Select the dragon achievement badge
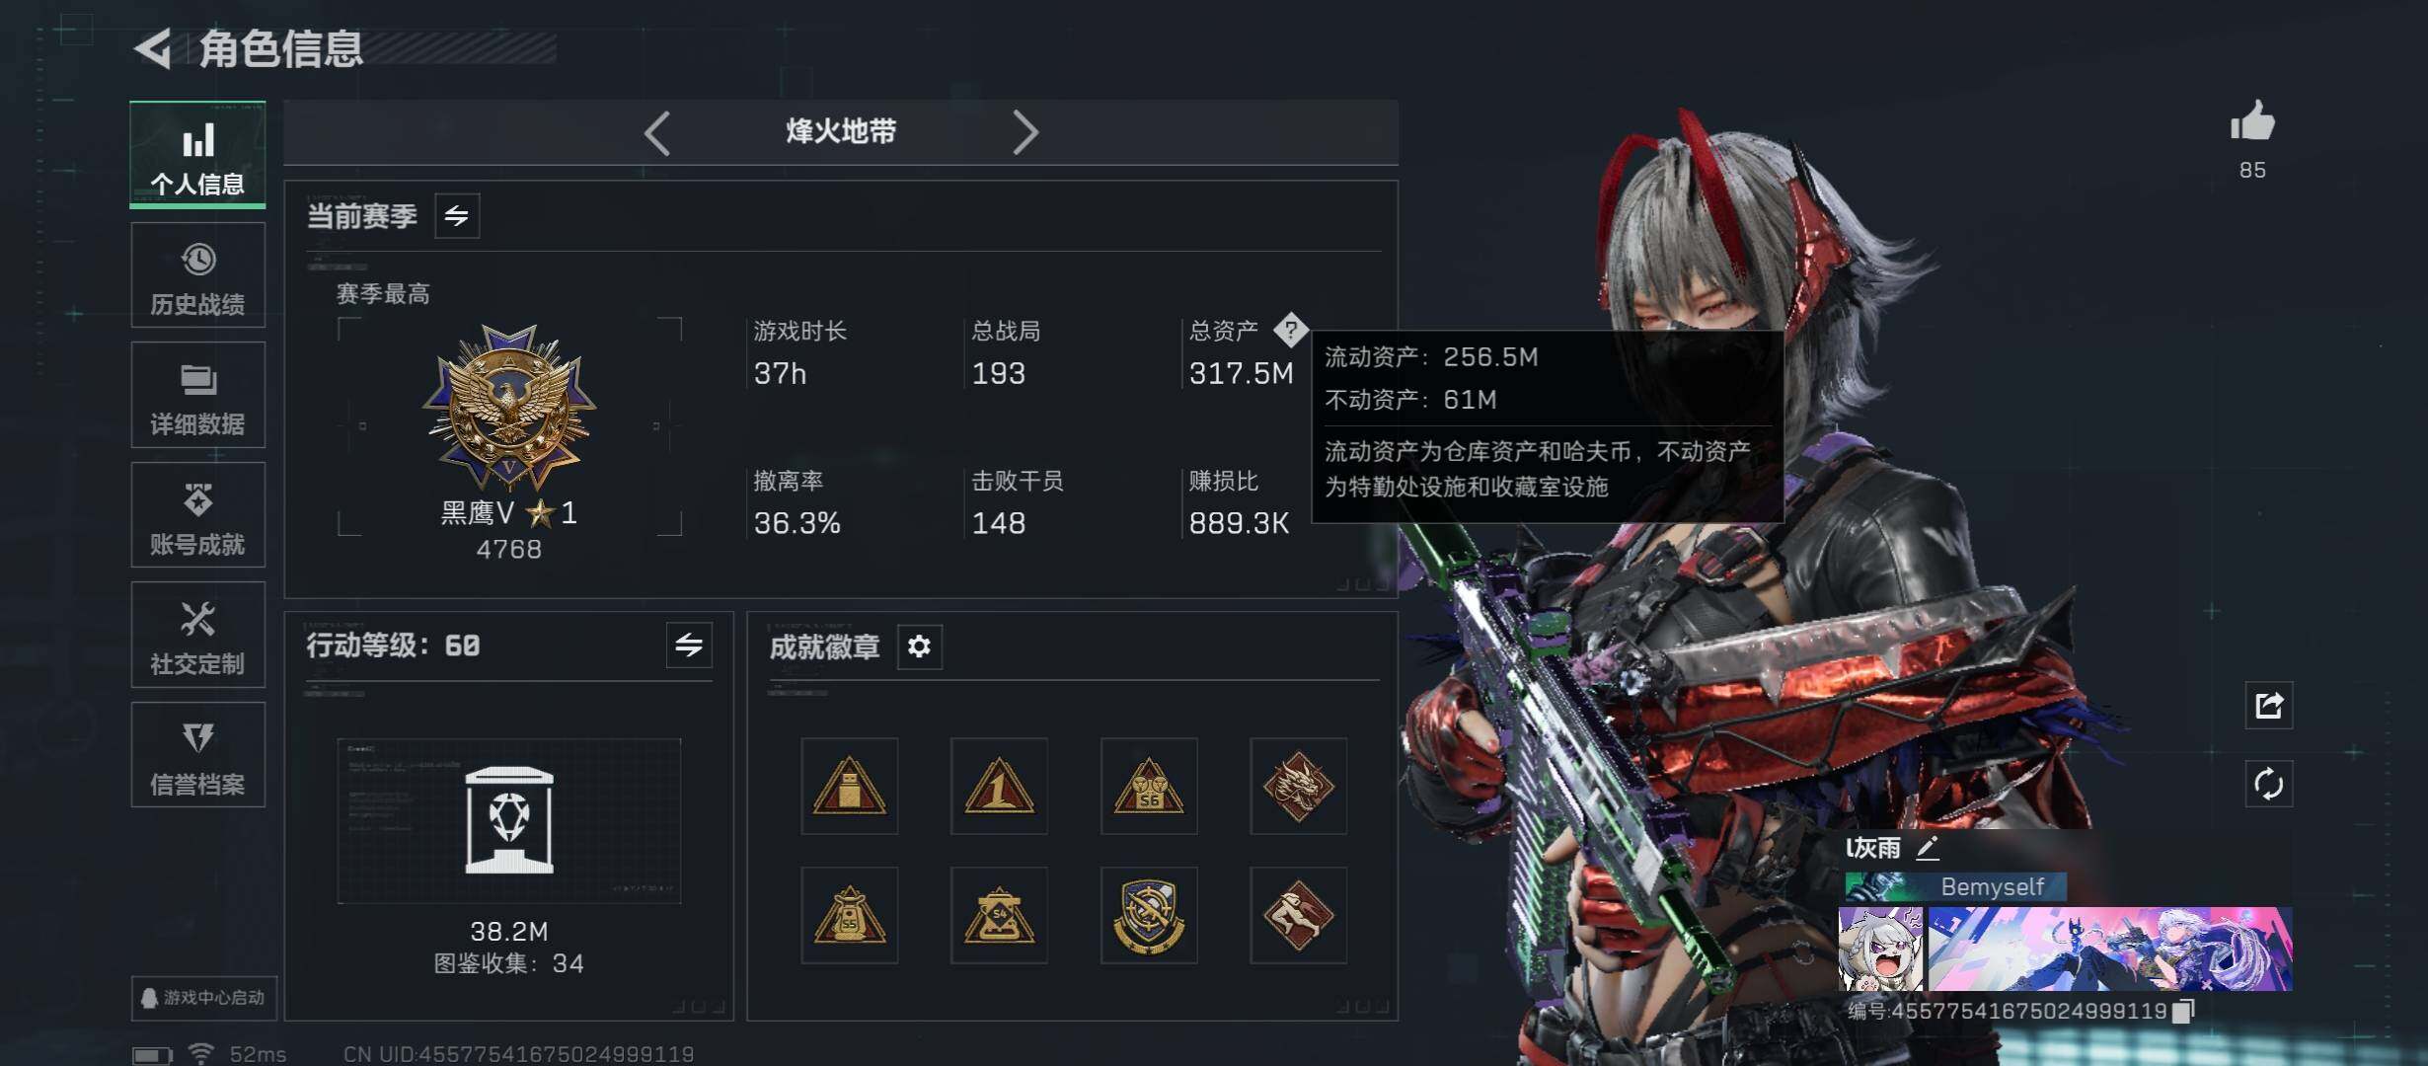Image resolution: width=2428 pixels, height=1066 pixels. point(1298,787)
